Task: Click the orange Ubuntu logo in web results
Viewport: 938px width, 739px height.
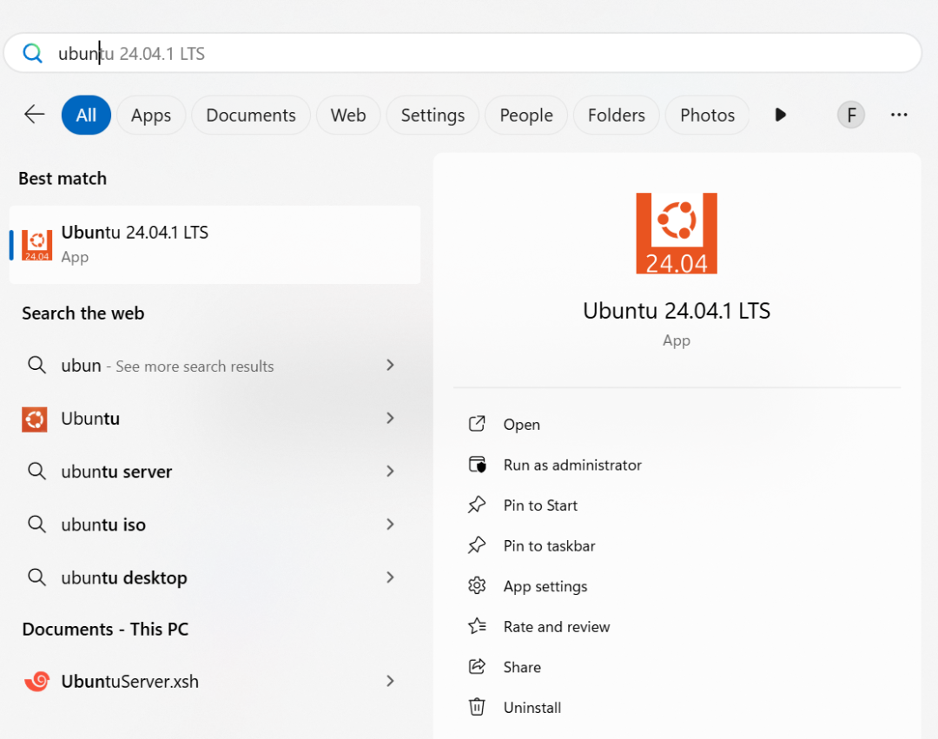Action: pyautogui.click(x=35, y=419)
